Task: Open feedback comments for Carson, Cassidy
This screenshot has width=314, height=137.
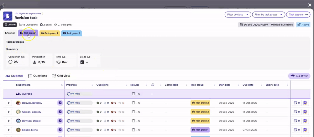Action: point(296,112)
